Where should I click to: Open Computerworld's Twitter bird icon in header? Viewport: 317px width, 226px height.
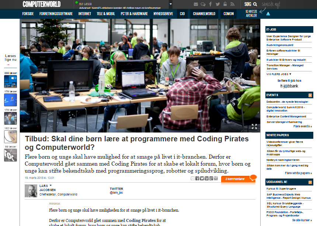217,4
